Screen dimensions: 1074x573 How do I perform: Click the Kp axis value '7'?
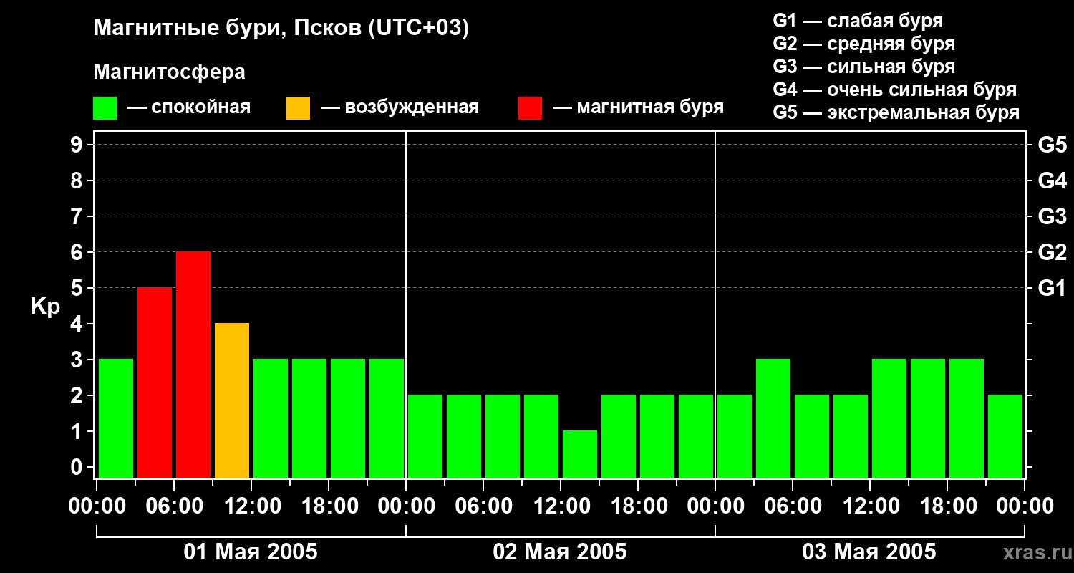coord(78,216)
